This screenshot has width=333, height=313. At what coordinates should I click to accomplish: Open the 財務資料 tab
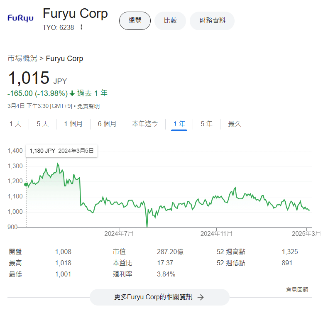tap(212, 21)
